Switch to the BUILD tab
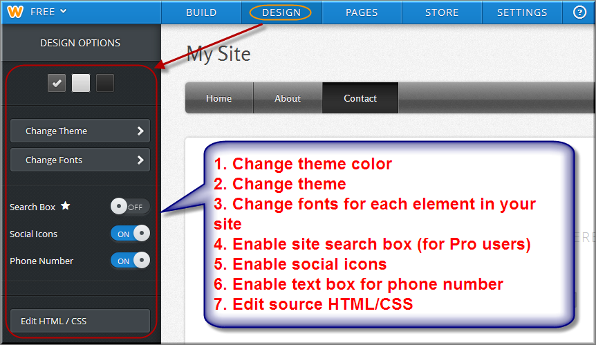The width and height of the screenshot is (596, 345). 201,12
